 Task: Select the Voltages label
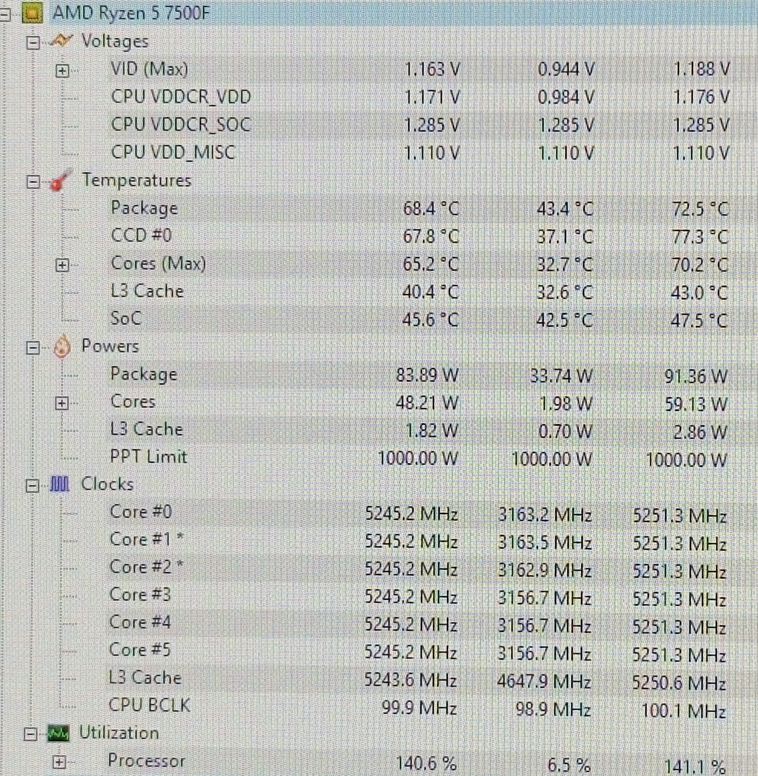pyautogui.click(x=115, y=41)
